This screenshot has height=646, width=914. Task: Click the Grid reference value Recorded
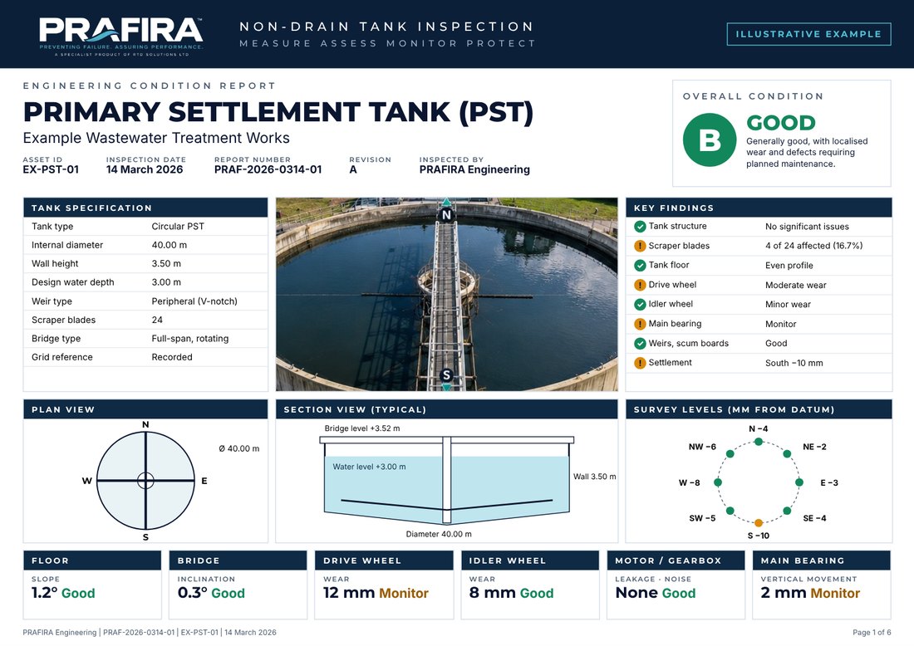[x=172, y=357]
